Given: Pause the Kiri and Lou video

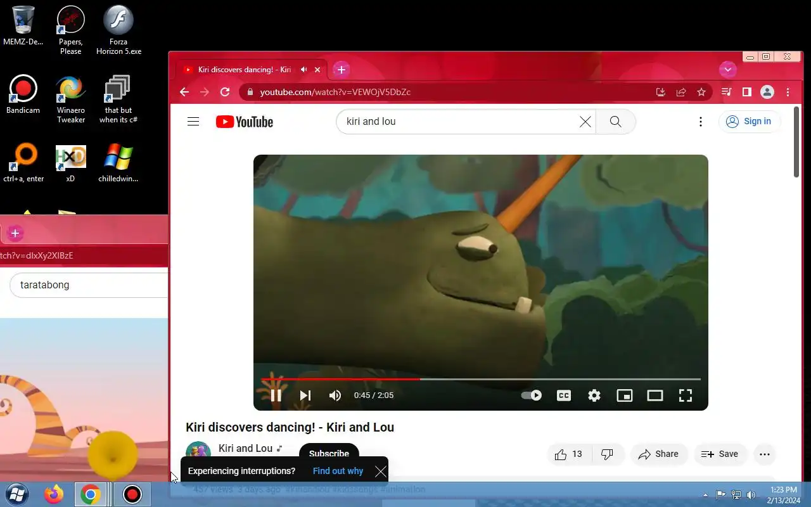Looking at the screenshot, I should [276, 395].
